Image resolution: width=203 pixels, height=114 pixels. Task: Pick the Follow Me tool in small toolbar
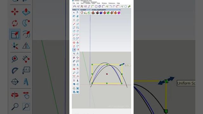pyautogui.click(x=77, y=46)
